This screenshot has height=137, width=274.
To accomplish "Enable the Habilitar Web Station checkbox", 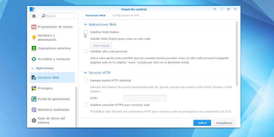I will [86, 32].
